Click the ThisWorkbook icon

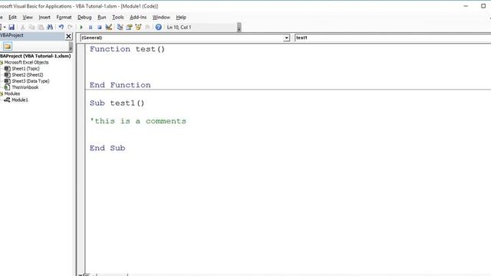point(7,87)
